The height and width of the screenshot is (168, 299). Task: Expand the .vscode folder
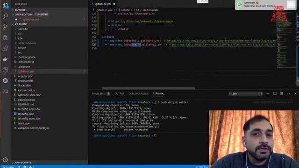[23, 29]
